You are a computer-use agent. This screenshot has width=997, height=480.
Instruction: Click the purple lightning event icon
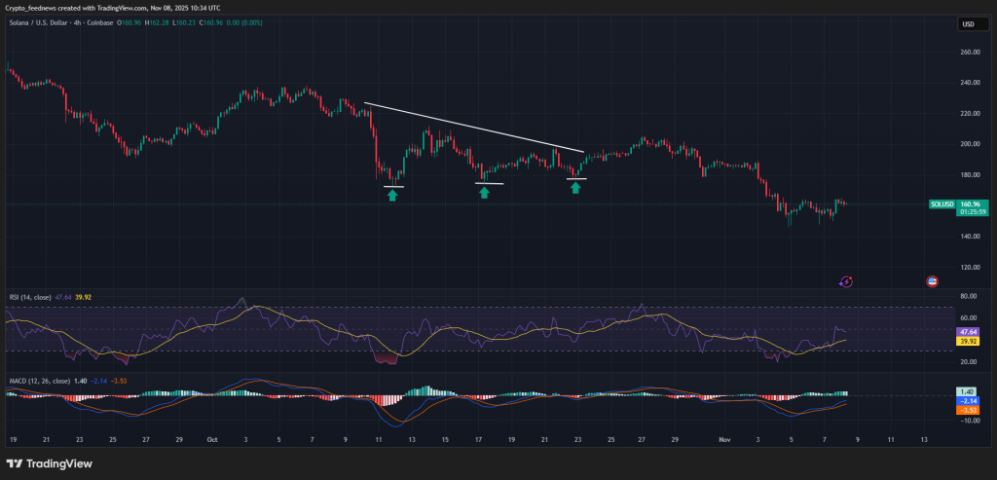pos(846,281)
